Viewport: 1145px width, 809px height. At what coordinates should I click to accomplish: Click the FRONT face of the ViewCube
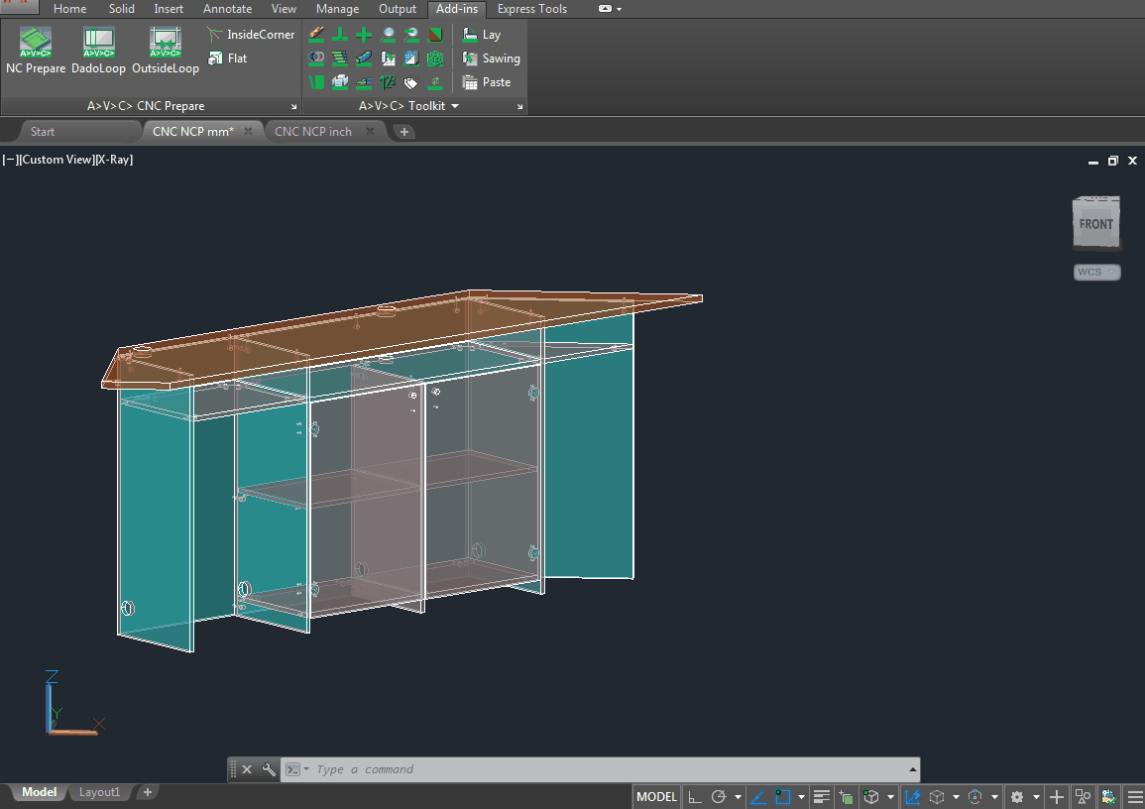(1095, 224)
